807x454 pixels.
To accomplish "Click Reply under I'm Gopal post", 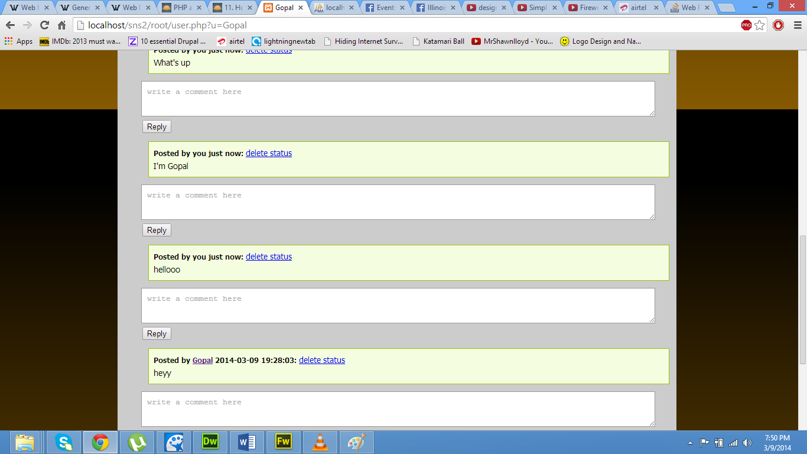I will (157, 230).
